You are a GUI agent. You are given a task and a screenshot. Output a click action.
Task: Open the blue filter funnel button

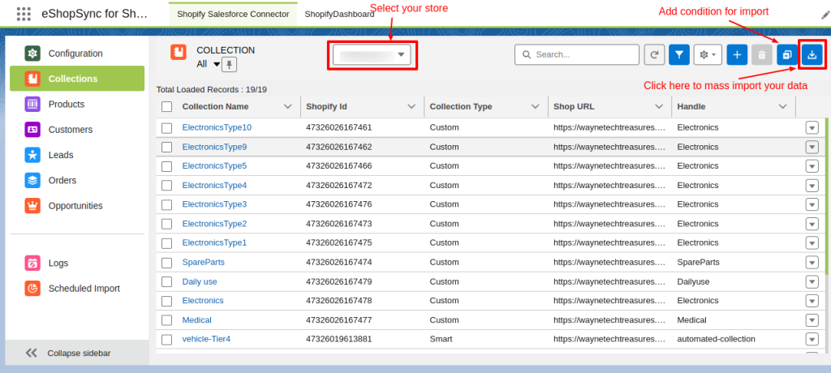pos(679,54)
